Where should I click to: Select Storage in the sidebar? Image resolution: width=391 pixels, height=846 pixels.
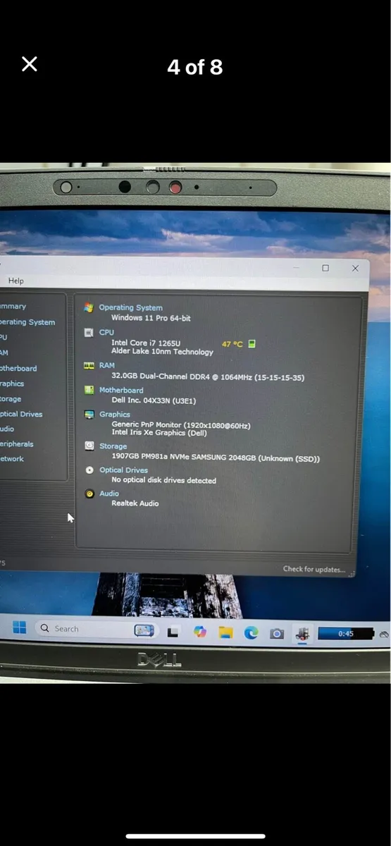tap(11, 399)
